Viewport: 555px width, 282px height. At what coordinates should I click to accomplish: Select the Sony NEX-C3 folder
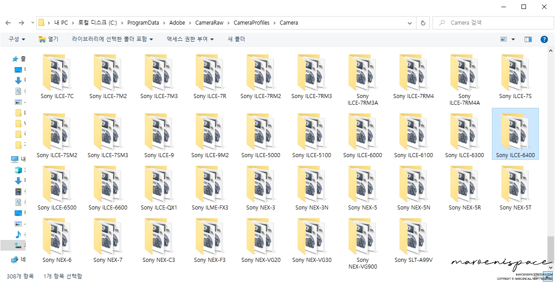(159, 240)
